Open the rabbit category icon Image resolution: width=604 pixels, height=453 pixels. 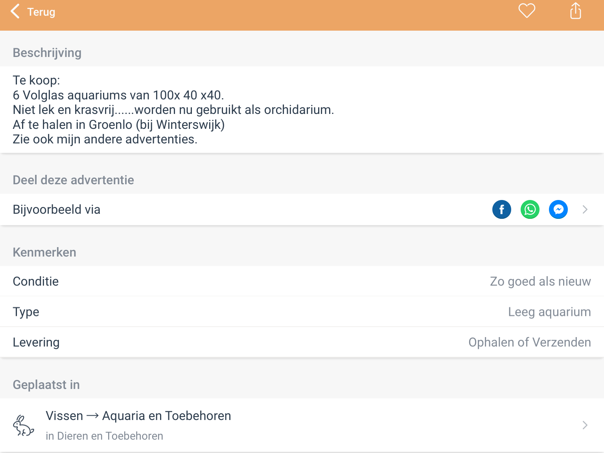pyautogui.click(x=23, y=425)
